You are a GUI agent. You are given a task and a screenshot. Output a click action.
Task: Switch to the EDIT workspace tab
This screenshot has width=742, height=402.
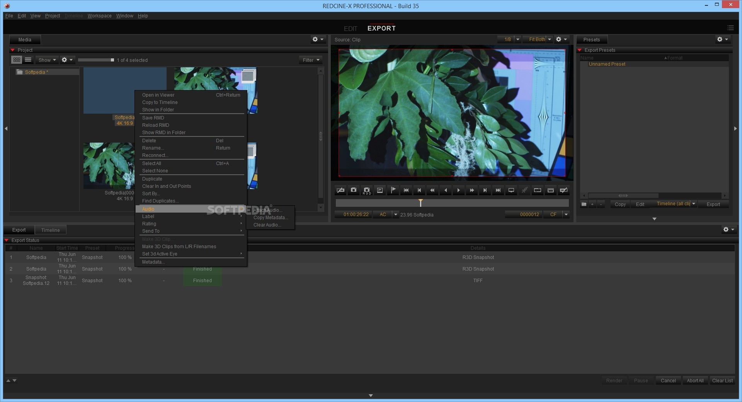point(350,28)
